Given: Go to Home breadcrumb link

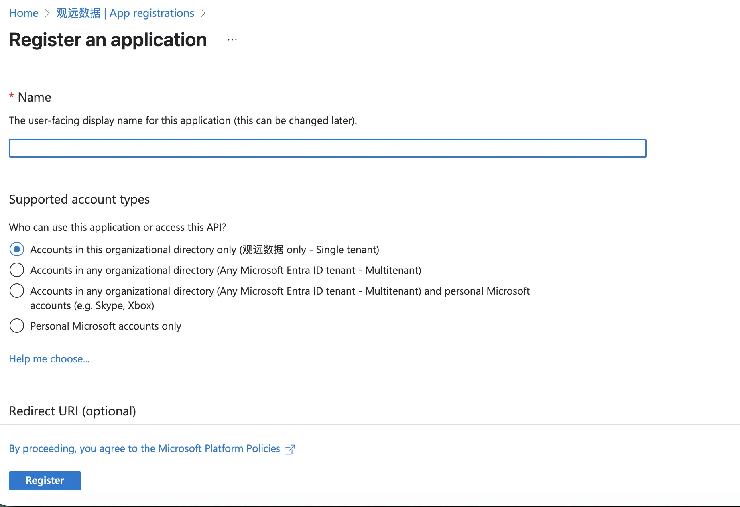Looking at the screenshot, I should pyautogui.click(x=24, y=13).
